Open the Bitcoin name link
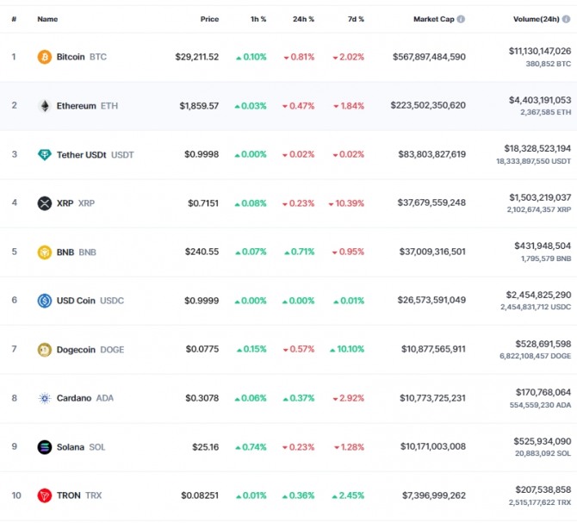Viewport: 577px width, 523px height. 71,57
